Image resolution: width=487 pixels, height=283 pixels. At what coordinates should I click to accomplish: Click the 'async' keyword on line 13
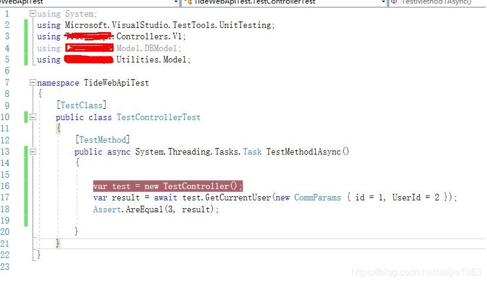coord(119,152)
